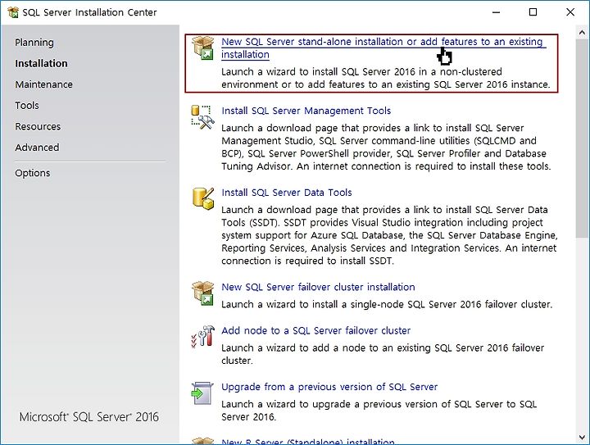Go to the Tools section

click(27, 106)
